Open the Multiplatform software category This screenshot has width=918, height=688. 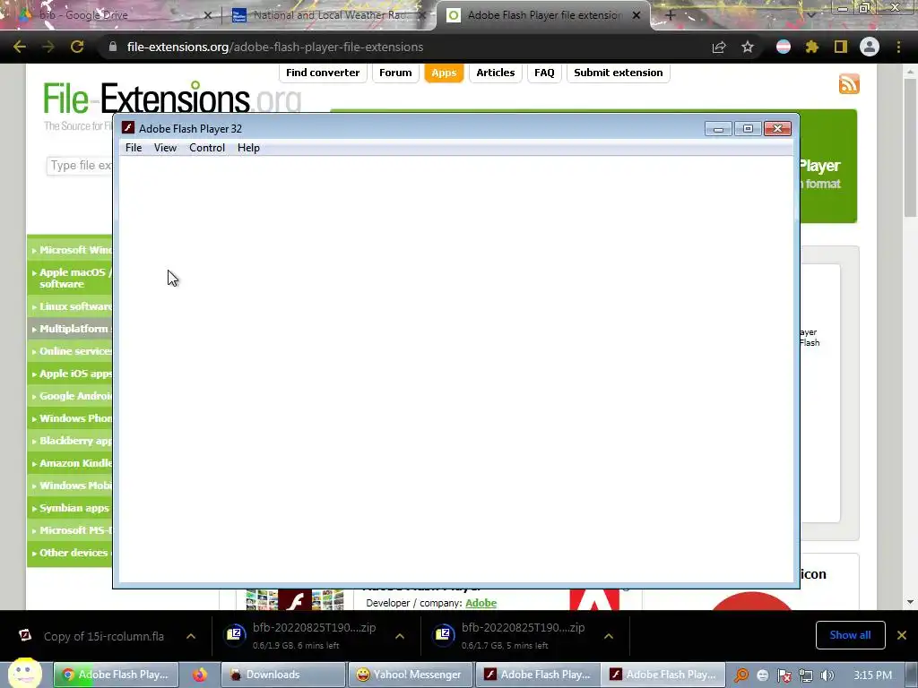coord(70,329)
